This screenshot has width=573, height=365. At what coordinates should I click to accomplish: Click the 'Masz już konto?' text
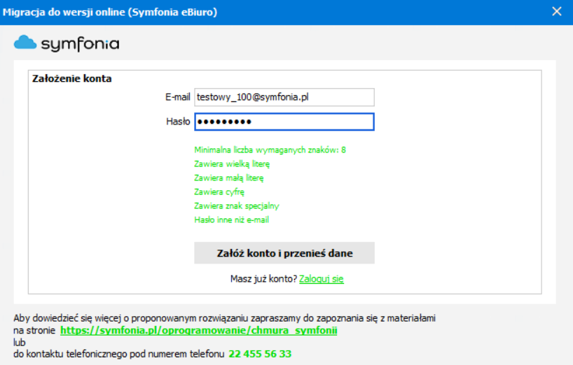point(263,279)
